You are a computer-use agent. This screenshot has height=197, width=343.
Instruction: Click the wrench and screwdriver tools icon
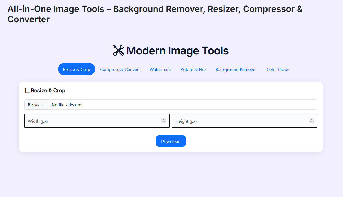click(119, 51)
